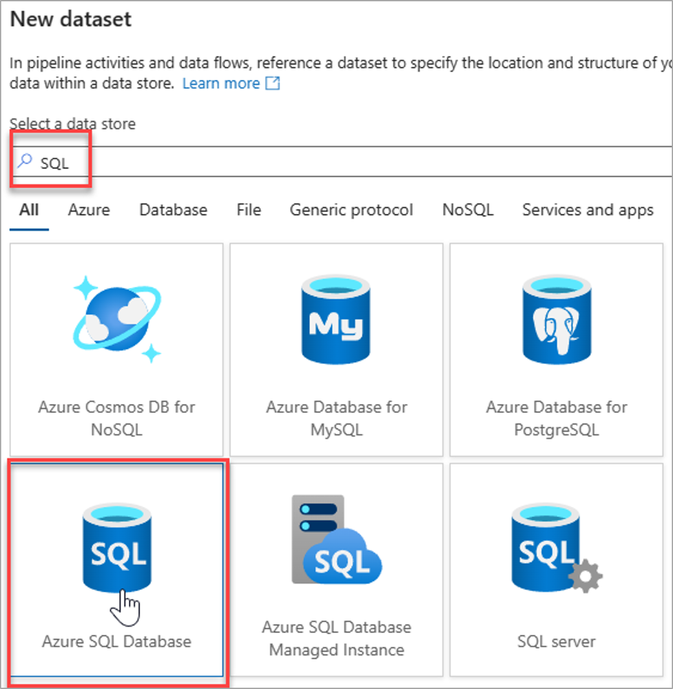Click the Azure Cosmos DB for NoSQL label

(116, 418)
